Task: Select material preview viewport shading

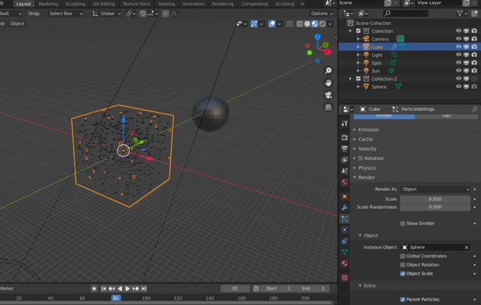Action: pos(314,24)
